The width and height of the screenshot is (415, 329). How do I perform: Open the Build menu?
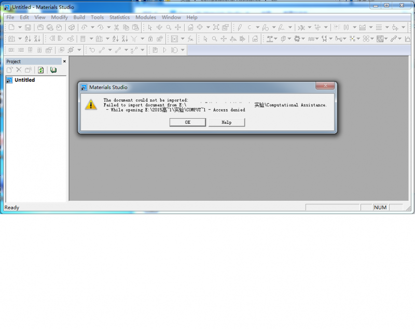pos(79,18)
